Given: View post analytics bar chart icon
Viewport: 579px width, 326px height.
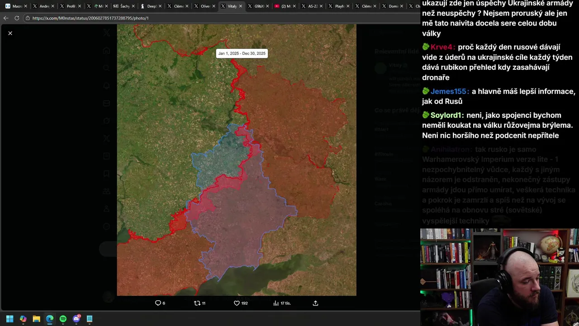Looking at the screenshot, I should point(276,303).
